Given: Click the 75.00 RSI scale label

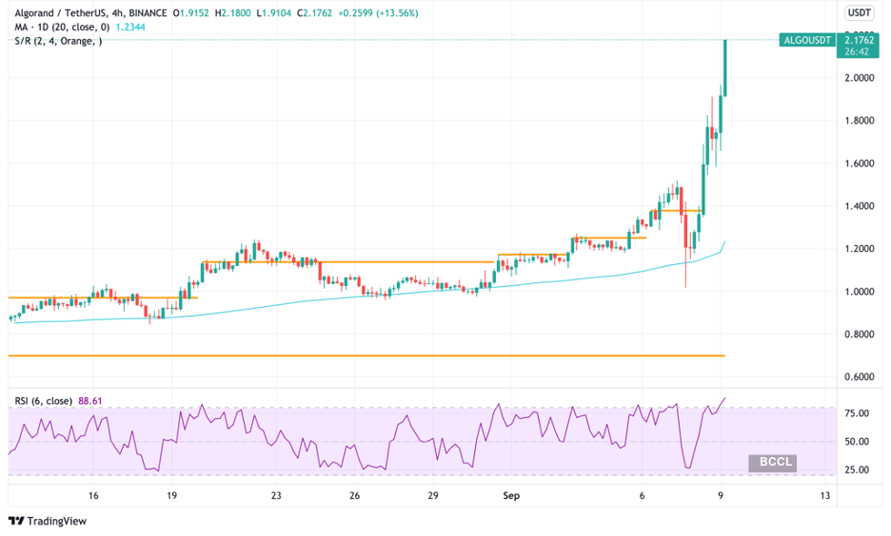Looking at the screenshot, I should point(857,413).
